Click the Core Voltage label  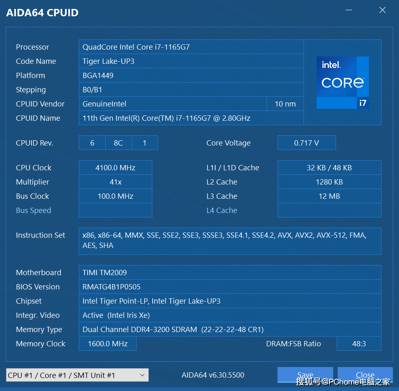[228, 143]
